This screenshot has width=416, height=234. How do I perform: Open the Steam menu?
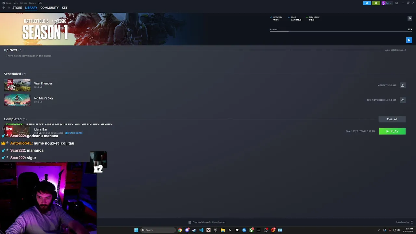(x=7, y=3)
